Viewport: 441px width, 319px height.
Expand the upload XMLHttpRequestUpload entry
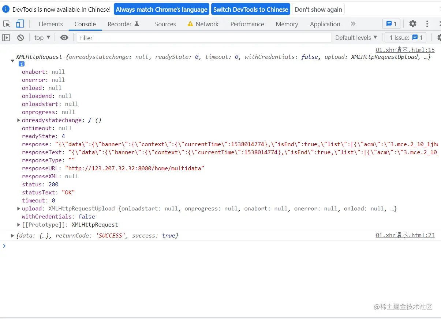(x=19, y=209)
